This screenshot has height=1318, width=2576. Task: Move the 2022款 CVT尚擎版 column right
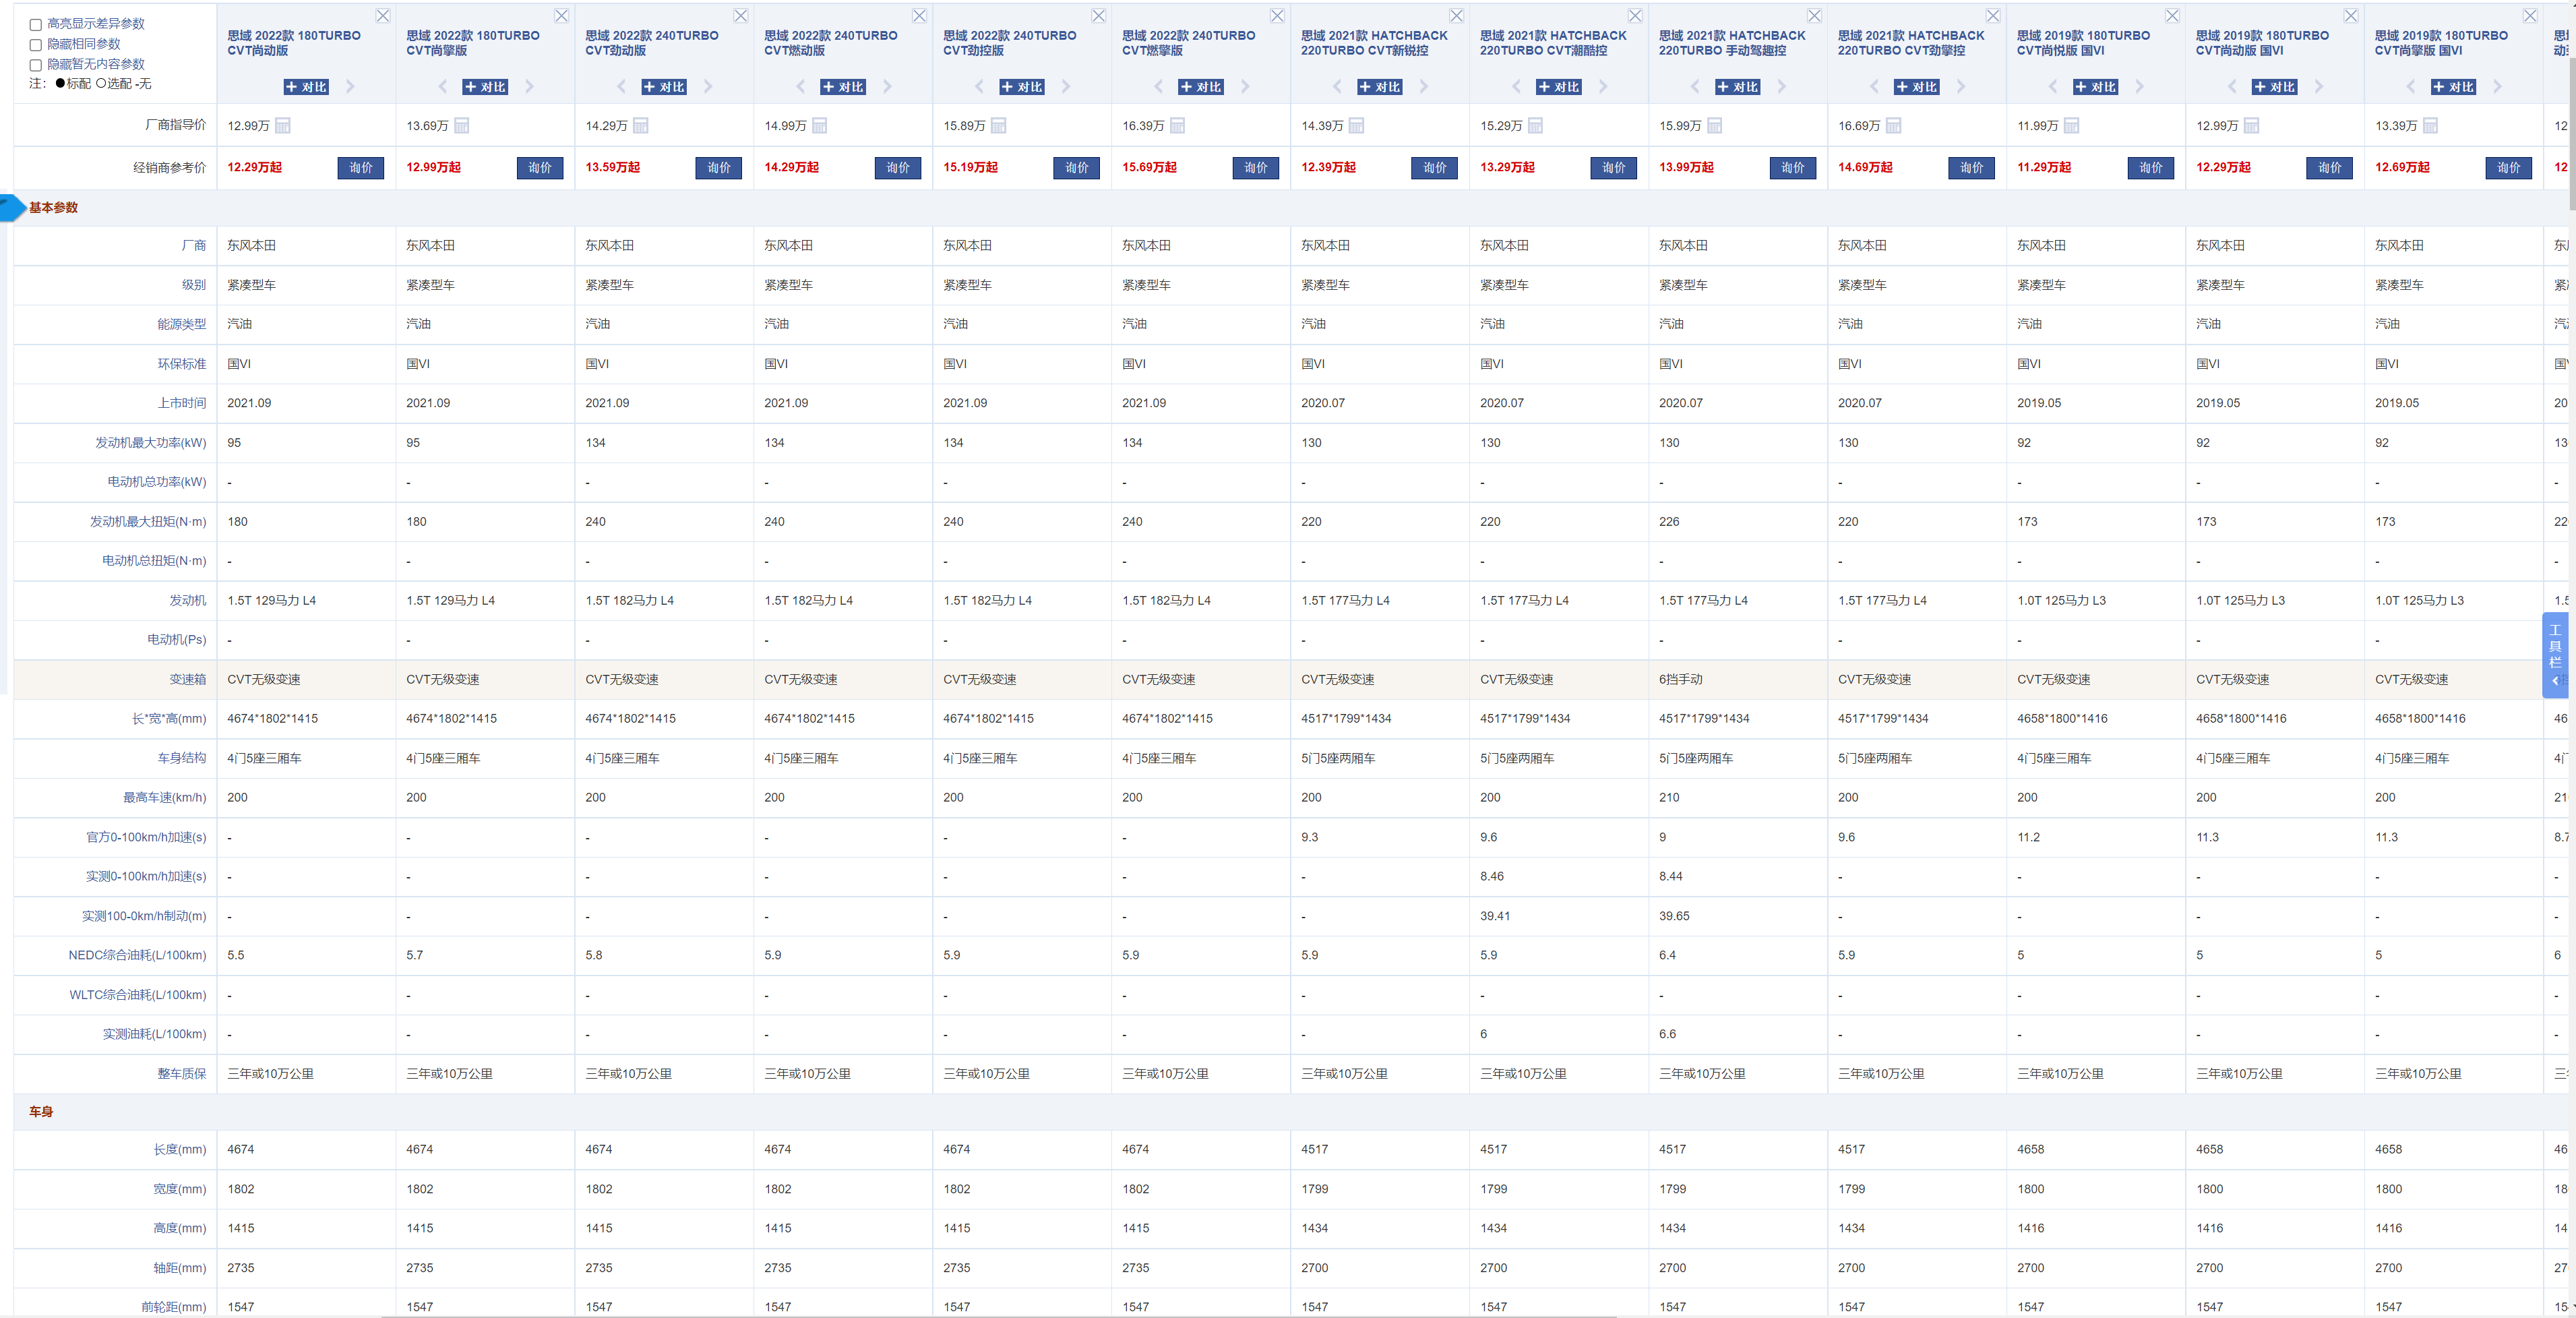530,87
